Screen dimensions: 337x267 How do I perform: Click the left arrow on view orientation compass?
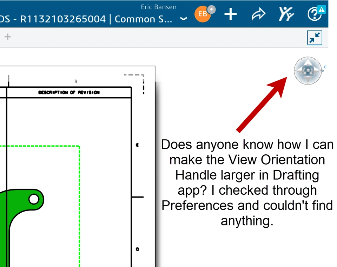(299, 71)
